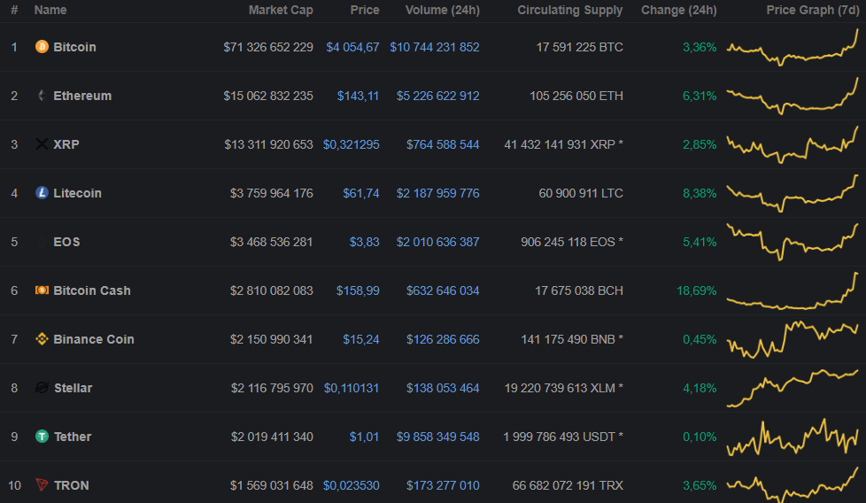Click the Litecoin blue coin icon
The height and width of the screenshot is (503, 866).
42,193
